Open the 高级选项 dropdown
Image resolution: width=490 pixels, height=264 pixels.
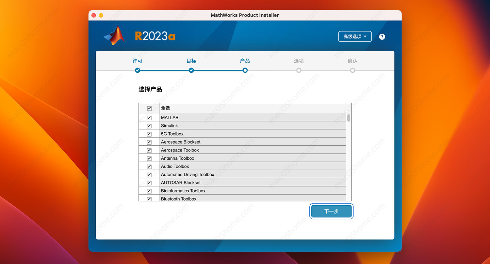pos(355,37)
